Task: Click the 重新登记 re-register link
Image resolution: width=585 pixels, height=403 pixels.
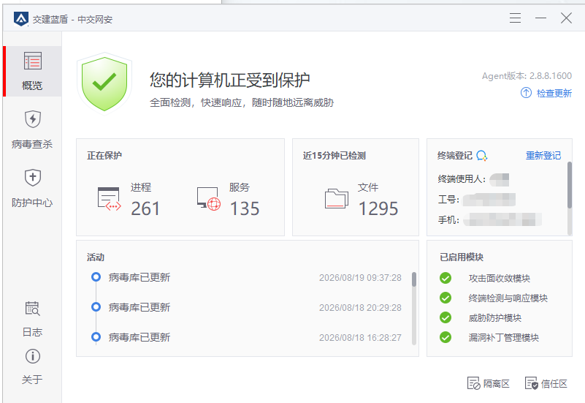Action: coord(543,155)
